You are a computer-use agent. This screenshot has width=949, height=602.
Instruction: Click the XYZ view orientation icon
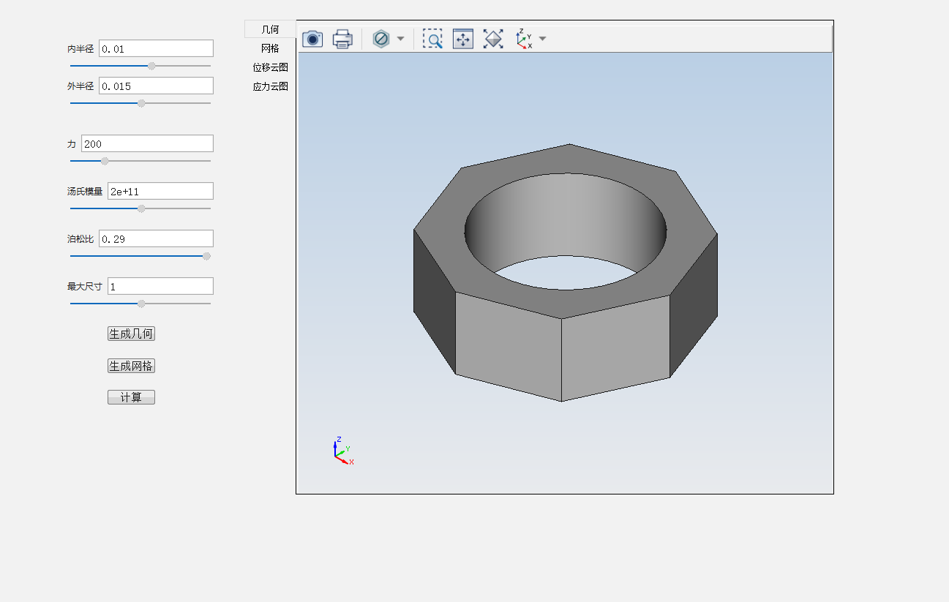(524, 39)
